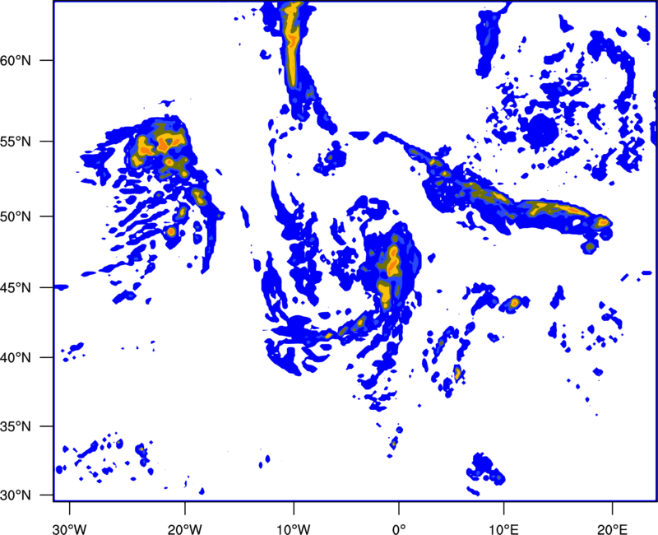Click the 20°E longitude label
Image resolution: width=658 pixels, height=535 pixels.
[612, 529]
